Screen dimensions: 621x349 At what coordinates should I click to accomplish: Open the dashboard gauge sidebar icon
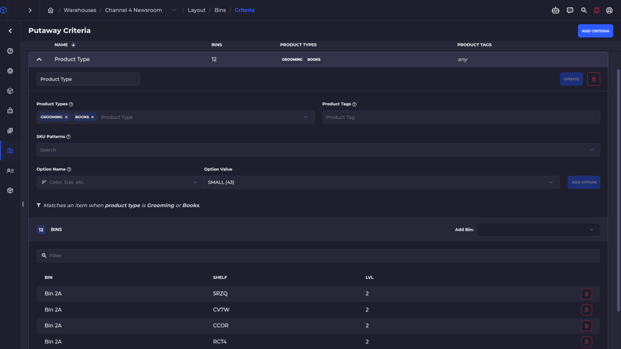point(10,51)
